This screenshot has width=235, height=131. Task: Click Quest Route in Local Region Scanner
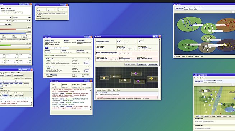pyautogui.click(x=199, y=82)
